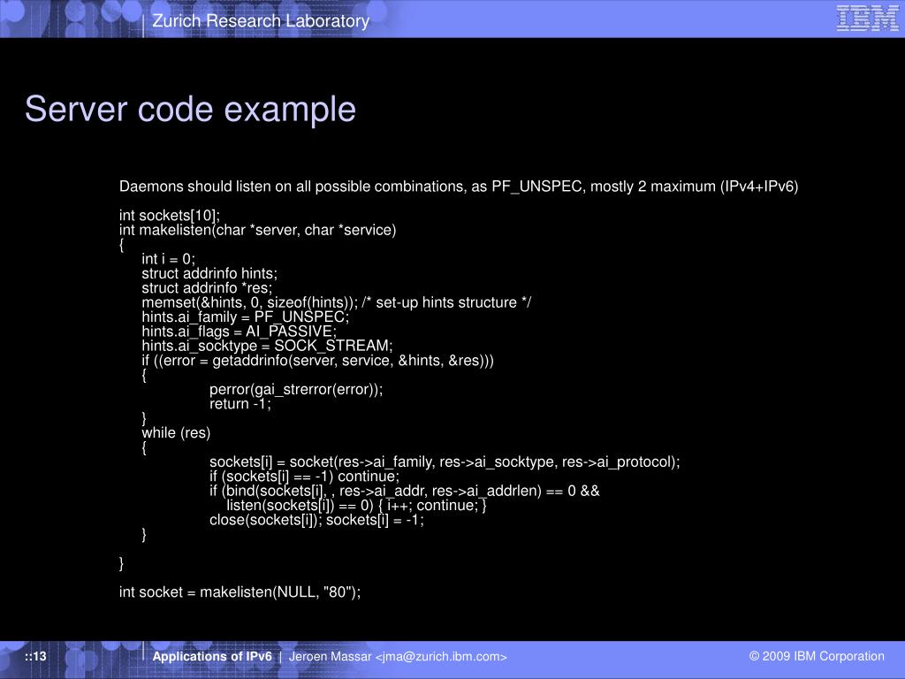Image resolution: width=905 pixels, height=679 pixels.
Task: Click the 'int sockets[10];' line
Action: pos(170,216)
